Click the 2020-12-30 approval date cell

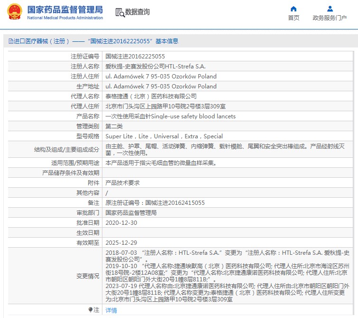click(121, 222)
